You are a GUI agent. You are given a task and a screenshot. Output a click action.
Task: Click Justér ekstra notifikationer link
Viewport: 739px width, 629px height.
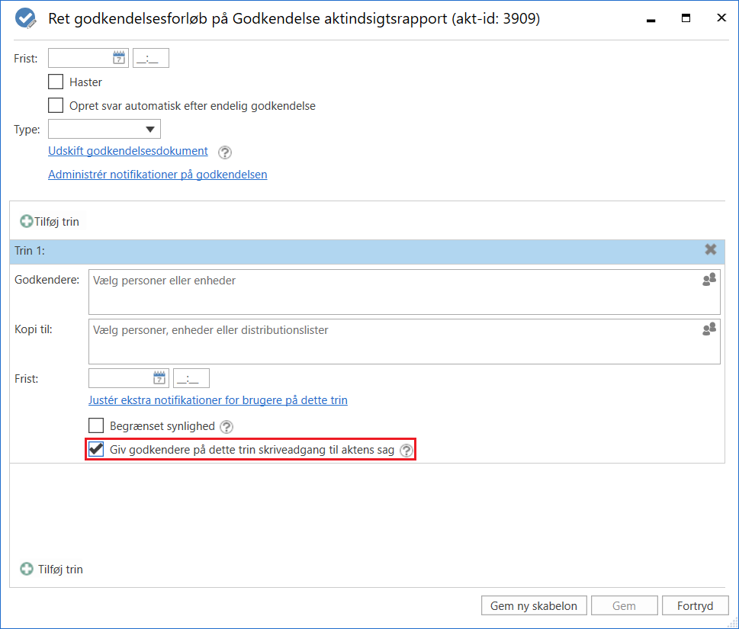[217, 400]
